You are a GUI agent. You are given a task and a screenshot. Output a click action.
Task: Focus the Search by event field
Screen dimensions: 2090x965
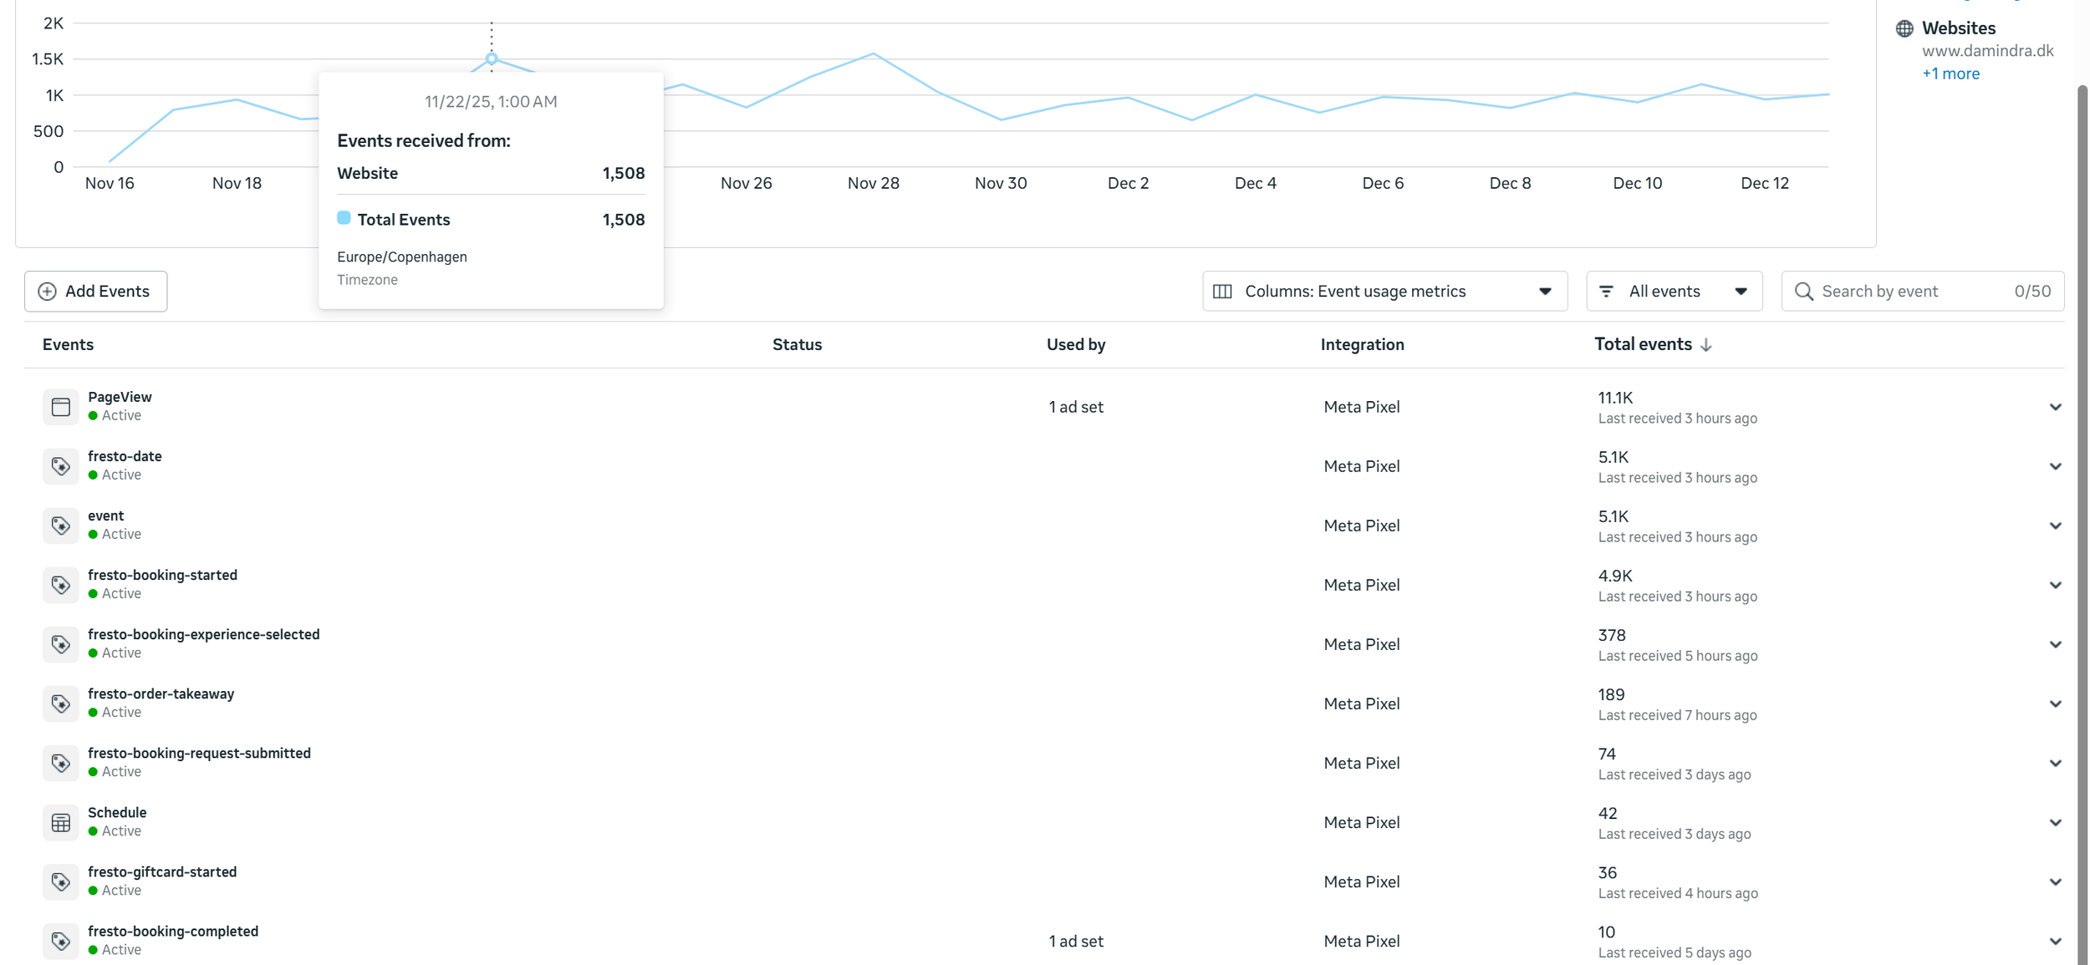coord(1913,292)
